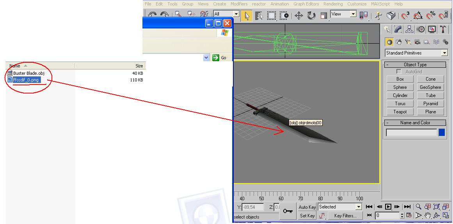Activate the Select and Move tool
The height and width of the screenshot is (224, 453).
pyautogui.click(x=298, y=16)
